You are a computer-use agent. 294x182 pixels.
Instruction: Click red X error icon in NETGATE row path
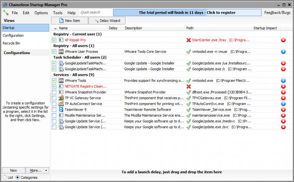click(x=188, y=86)
